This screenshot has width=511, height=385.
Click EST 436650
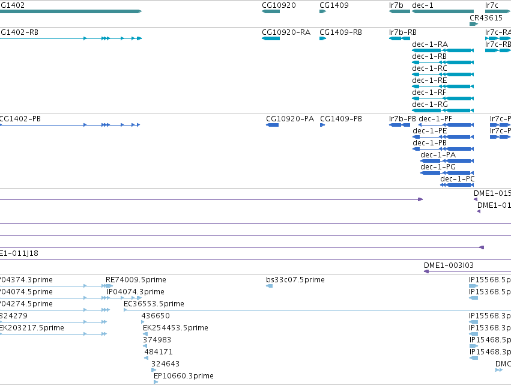click(143, 322)
